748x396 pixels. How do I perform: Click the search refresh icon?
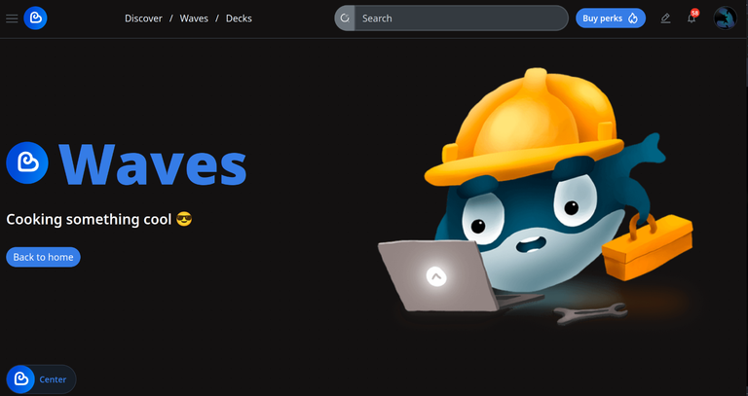point(345,18)
